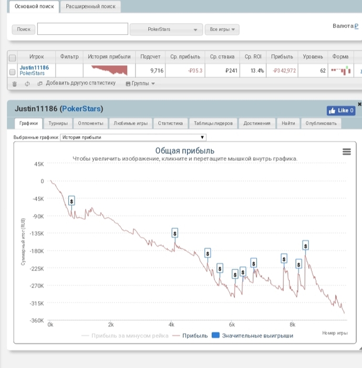Click the profit history mini chart thumbnail
Viewport: 362px width, 368px height.
coord(109,70)
